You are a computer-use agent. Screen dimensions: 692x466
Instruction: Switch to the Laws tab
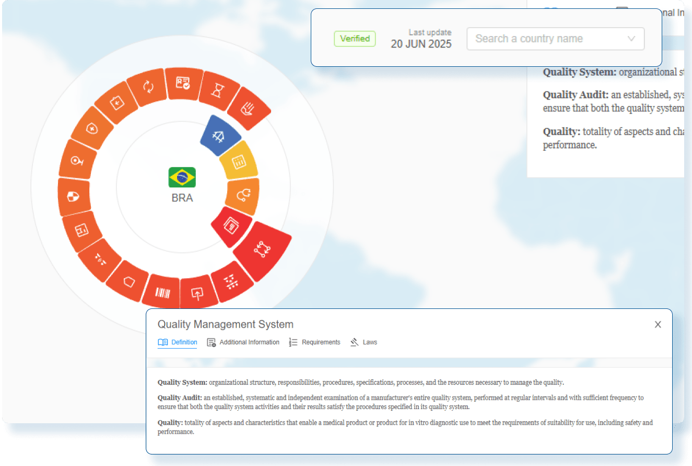coord(363,342)
